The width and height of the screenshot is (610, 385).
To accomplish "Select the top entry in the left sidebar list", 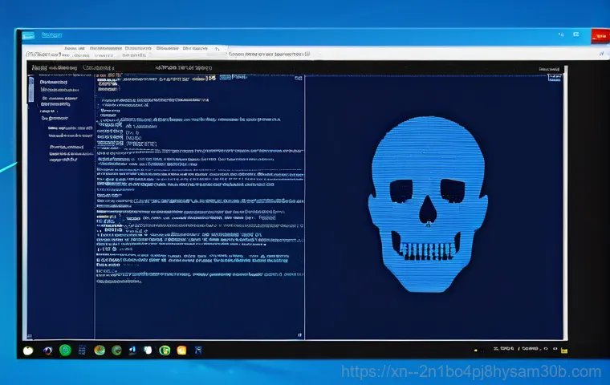I will click(53, 81).
